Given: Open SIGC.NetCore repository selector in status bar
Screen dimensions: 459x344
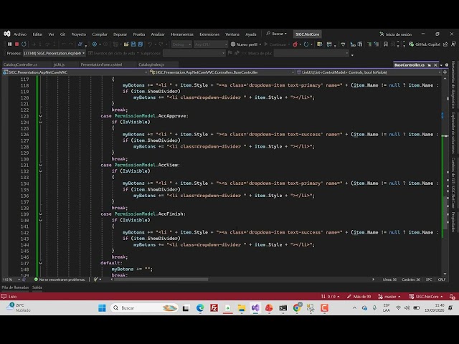Looking at the screenshot, I should point(426,297).
